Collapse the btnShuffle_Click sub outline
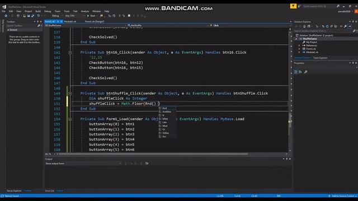The image size is (358, 201). (70, 93)
